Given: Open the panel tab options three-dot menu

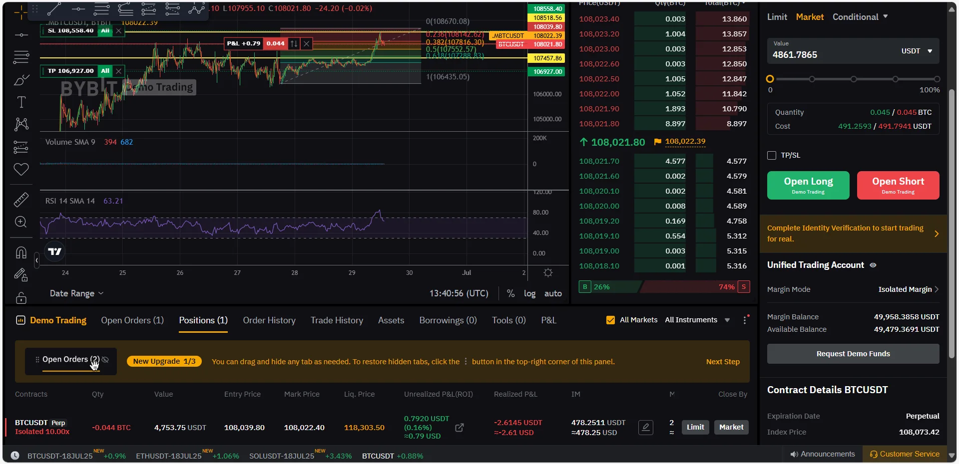Looking at the screenshot, I should click(745, 320).
